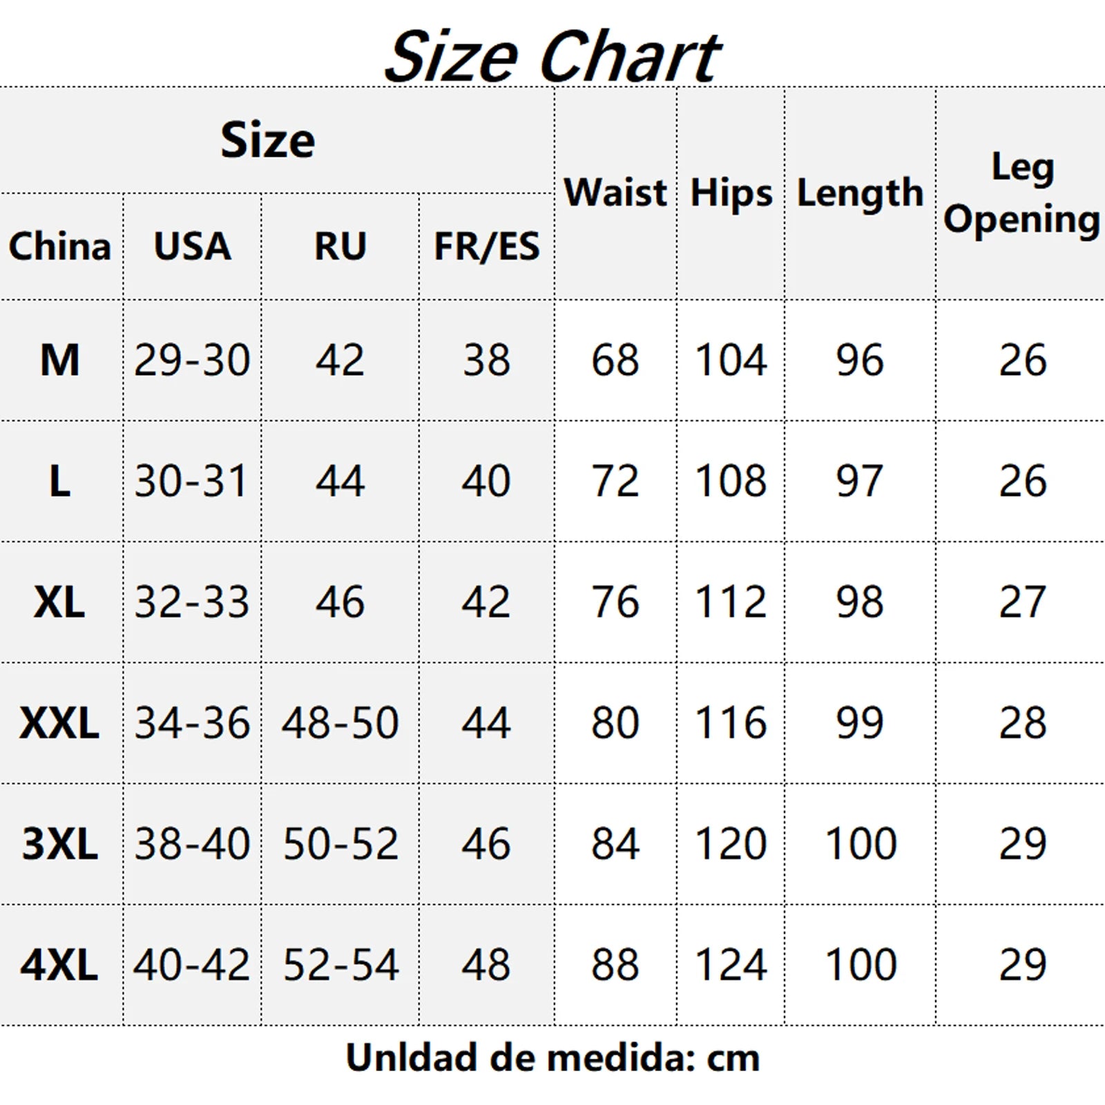
Task: Select the Waist column header
Action: pyautogui.click(x=615, y=192)
